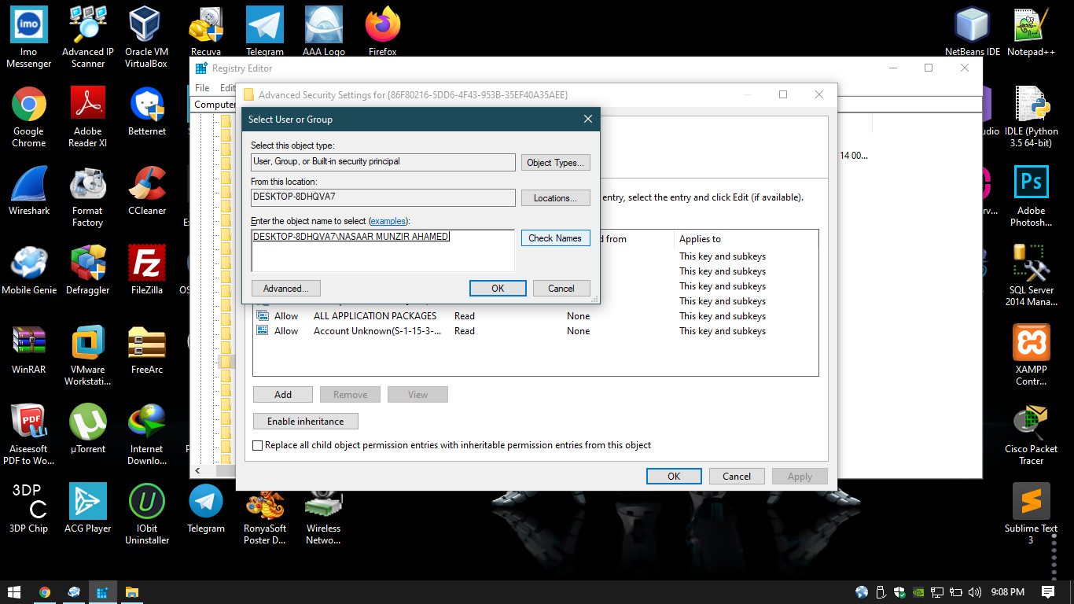The width and height of the screenshot is (1074, 604).
Task: Open the ACG Player desktop shortcut
Action: (x=88, y=509)
